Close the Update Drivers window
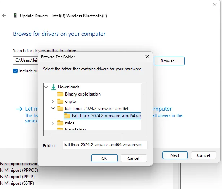This screenshot has width=222, height=189. click(215, 5)
